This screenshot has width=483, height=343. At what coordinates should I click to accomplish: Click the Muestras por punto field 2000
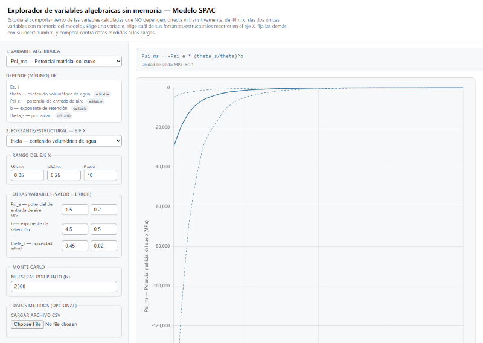point(64,286)
